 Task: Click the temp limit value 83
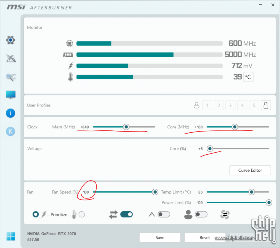[x=200, y=192]
